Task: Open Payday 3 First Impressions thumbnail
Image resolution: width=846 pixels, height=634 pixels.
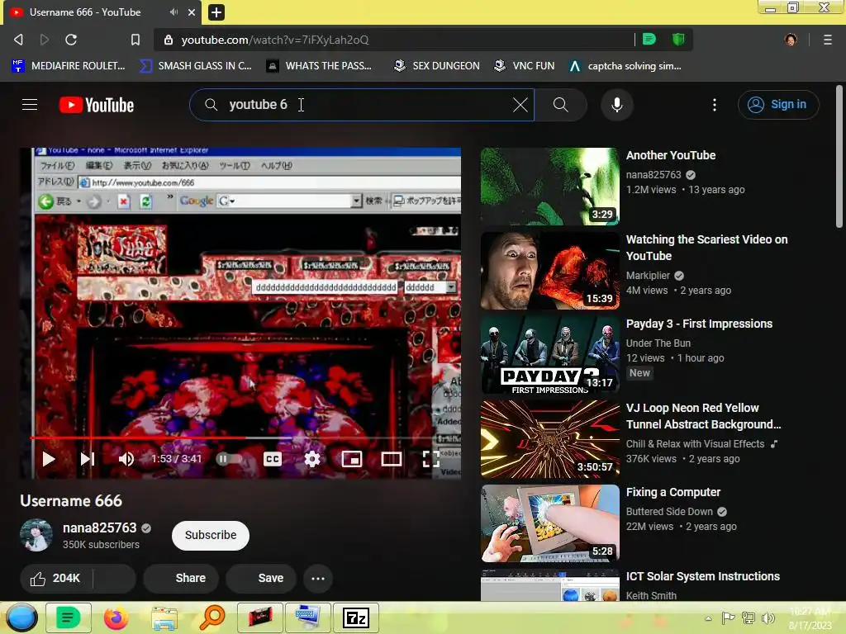Action: pyautogui.click(x=549, y=355)
